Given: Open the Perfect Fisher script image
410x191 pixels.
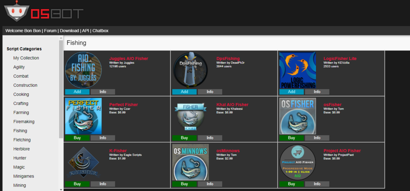Looking at the screenshot, I should point(83,116).
